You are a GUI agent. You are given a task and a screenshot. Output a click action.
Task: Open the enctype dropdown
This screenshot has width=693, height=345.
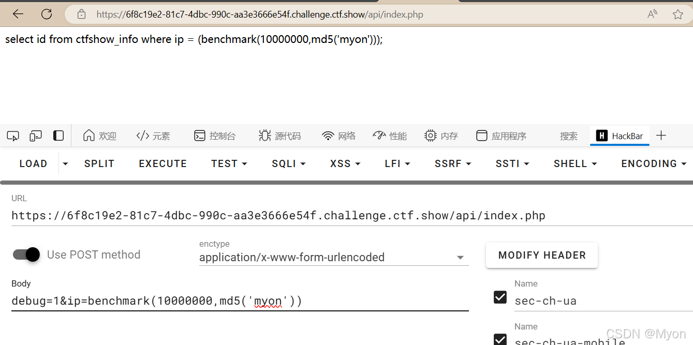334,257
